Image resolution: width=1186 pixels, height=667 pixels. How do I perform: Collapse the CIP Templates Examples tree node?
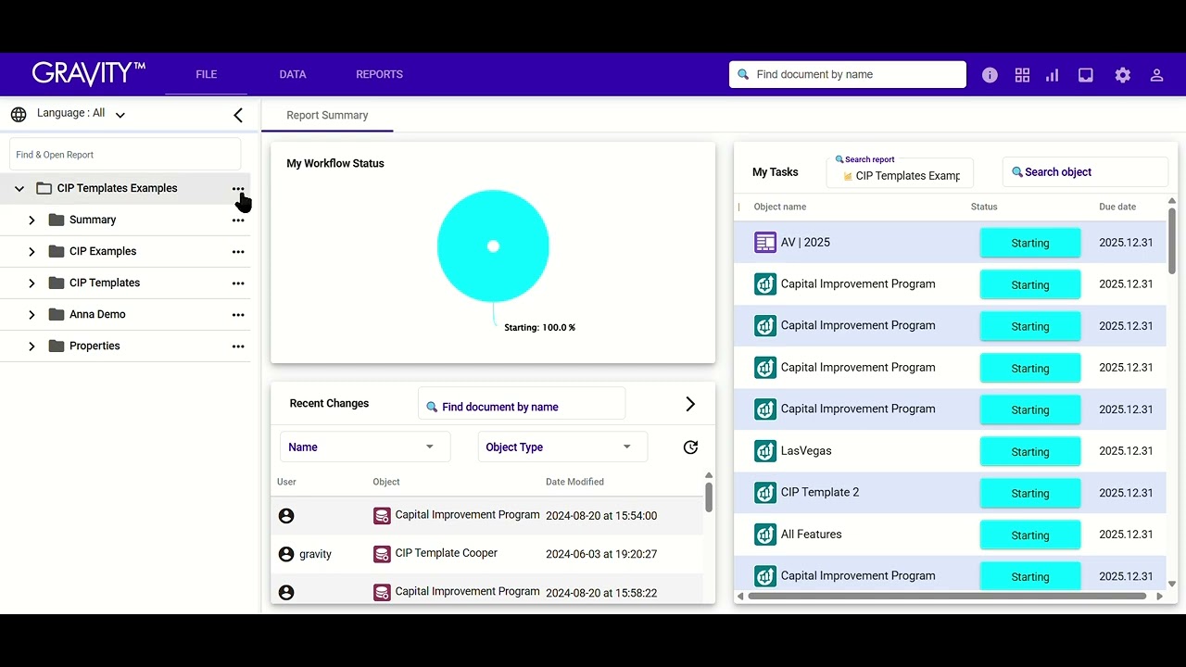pos(19,189)
